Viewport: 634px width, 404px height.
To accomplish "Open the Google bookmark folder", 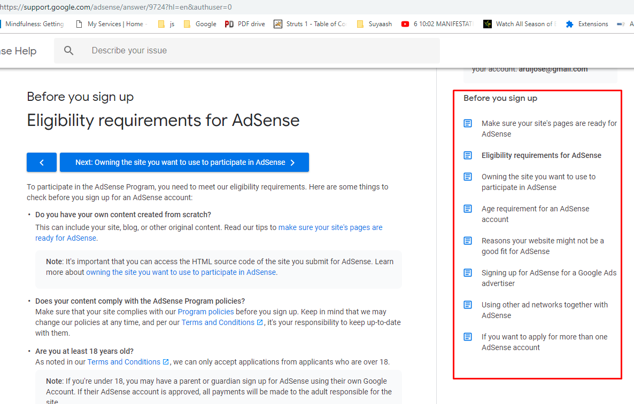I will pyautogui.click(x=200, y=24).
